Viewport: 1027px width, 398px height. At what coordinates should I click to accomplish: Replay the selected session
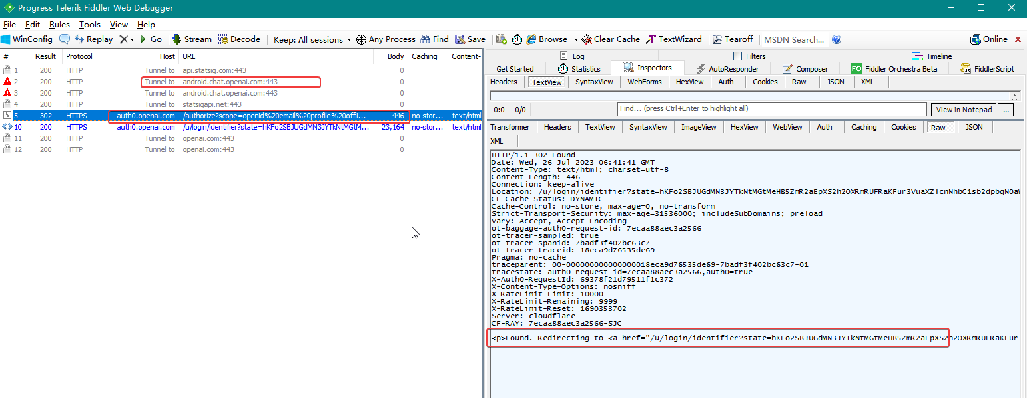pyautogui.click(x=94, y=39)
